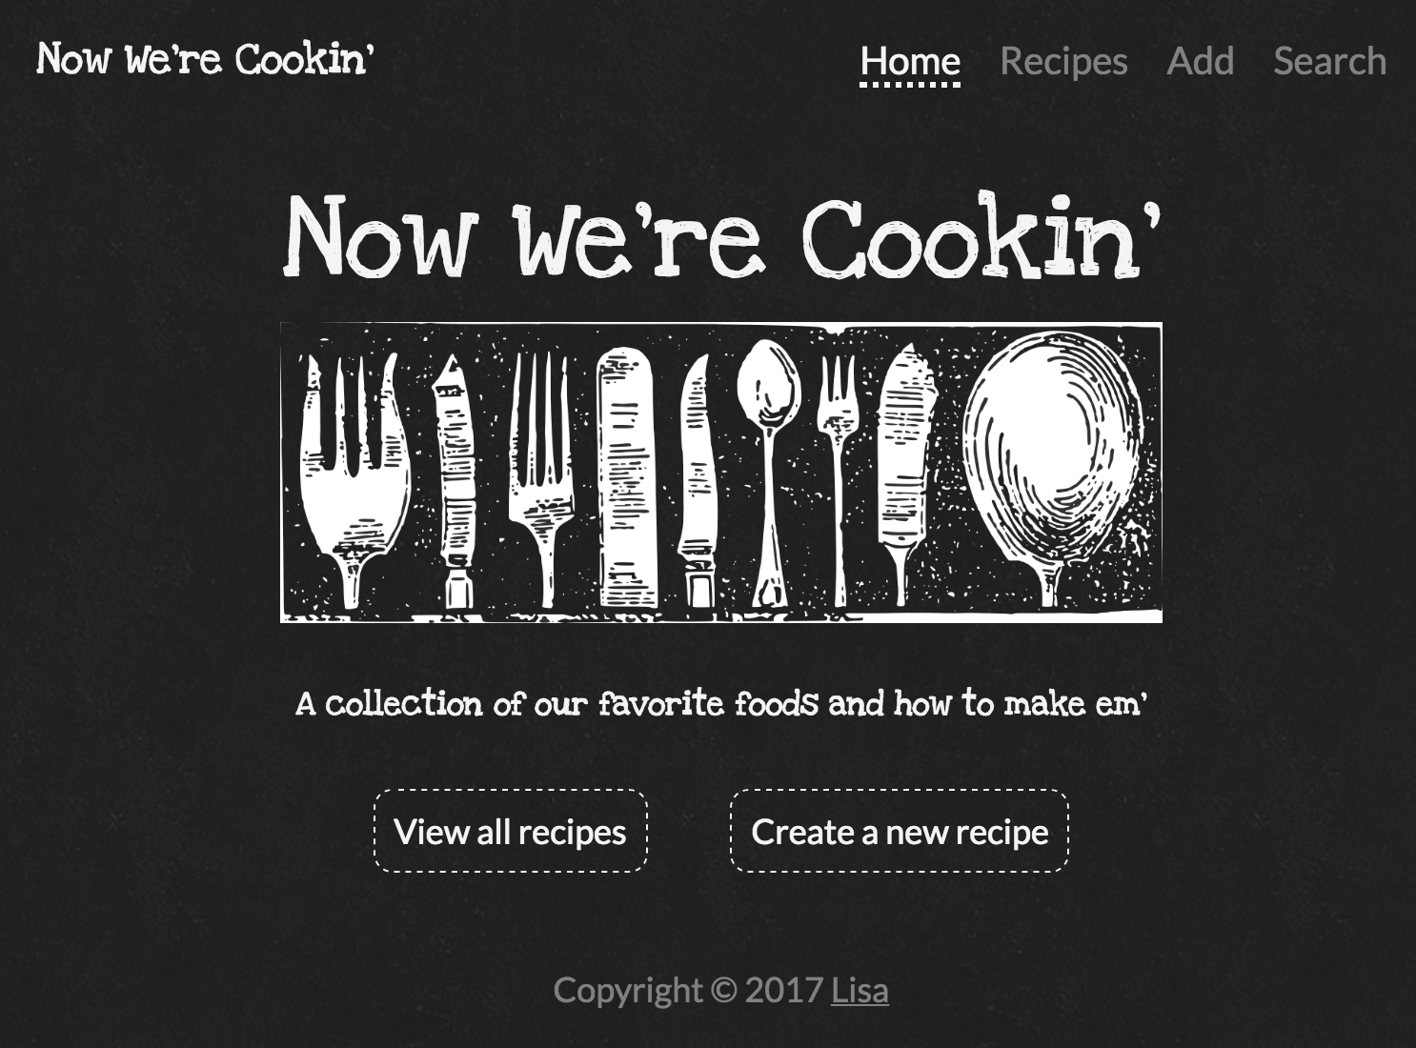Click the Copyright © 2017 footer text
The image size is (1416, 1048).
[688, 990]
